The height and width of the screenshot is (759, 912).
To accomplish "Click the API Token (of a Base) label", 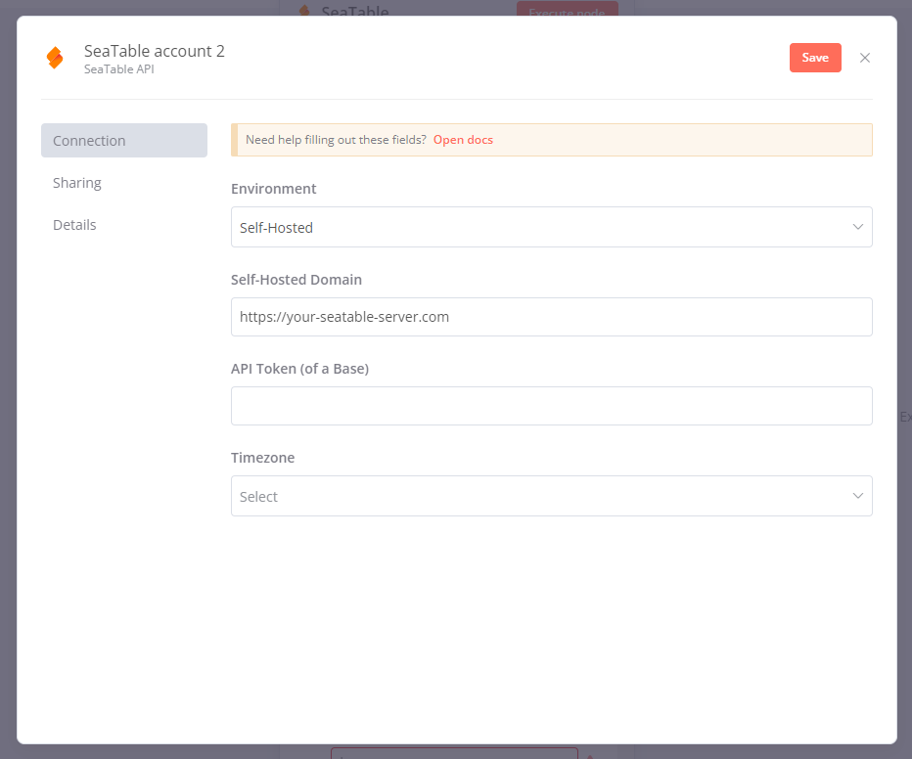I will point(299,369).
